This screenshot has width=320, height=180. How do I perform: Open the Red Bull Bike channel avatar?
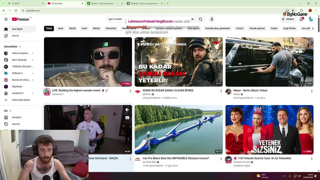(x=138, y=159)
